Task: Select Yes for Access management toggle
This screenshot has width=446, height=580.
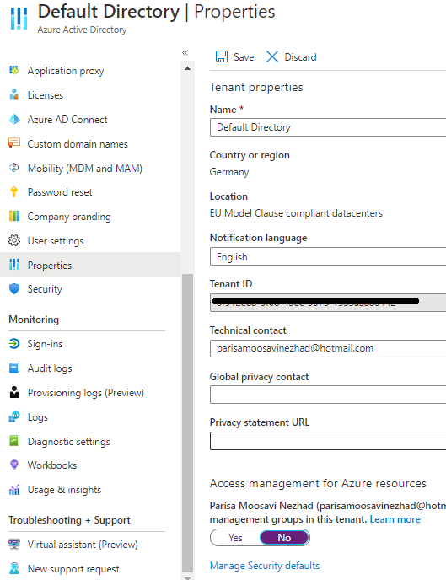Action: pyautogui.click(x=235, y=538)
